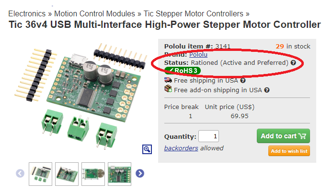Select the first product thumbnail
Screen dimensions: 333x194
[x=40, y=173]
